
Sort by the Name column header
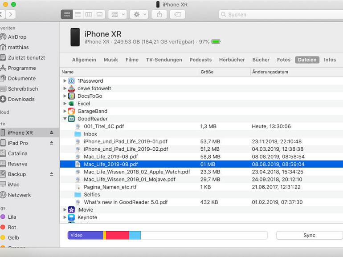pos(129,72)
